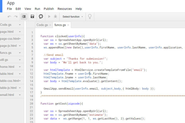The image size is (185, 123).
Task: Start the debugger with the bug icon
Action: point(55,16)
